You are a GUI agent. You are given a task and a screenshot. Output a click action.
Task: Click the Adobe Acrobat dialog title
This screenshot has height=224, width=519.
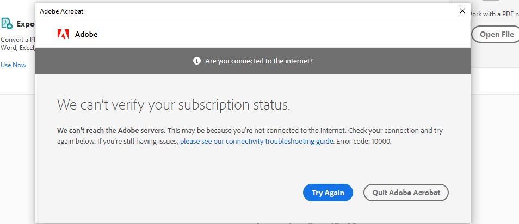61,11
